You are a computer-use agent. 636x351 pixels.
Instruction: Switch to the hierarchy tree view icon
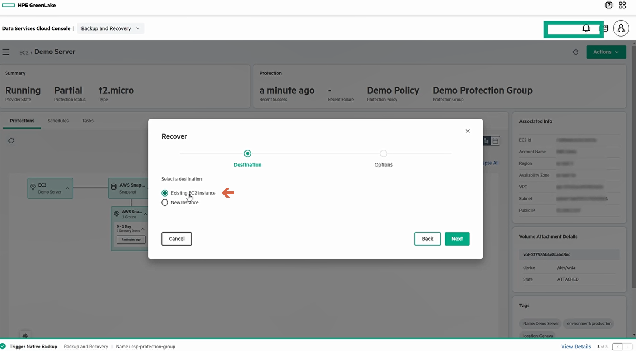point(487,141)
